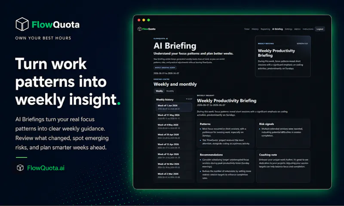Viewport: 344px width, 206px height.
Task: Click the date range under the Ready badge
Action: coord(166,73)
